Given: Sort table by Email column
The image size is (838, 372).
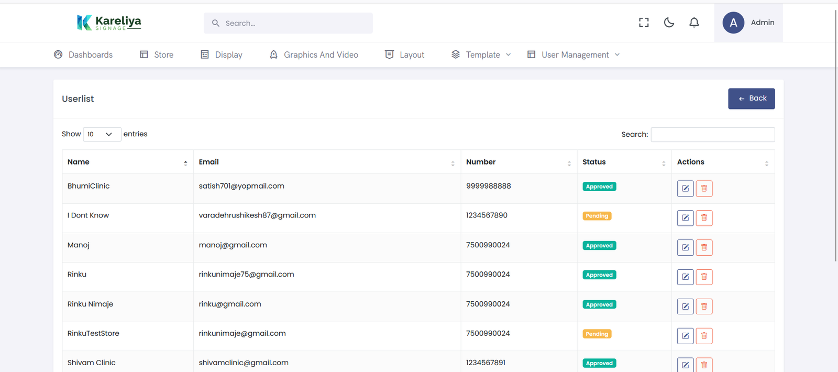Looking at the screenshot, I should pos(327,162).
